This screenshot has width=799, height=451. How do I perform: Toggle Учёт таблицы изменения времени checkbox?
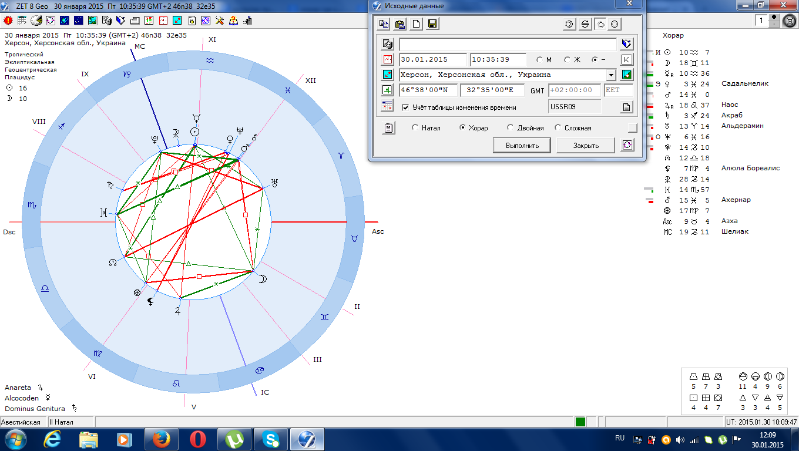(x=459, y=107)
